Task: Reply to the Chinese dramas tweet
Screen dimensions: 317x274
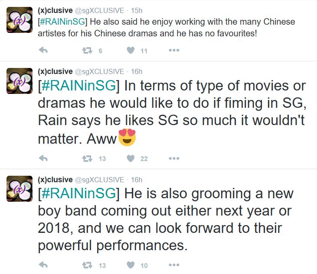Action: (43, 51)
